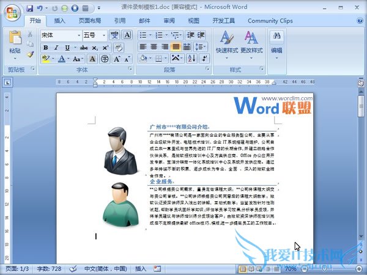Save the document from Quick Access Toolbar
The width and height of the screenshot is (367, 275).
coord(30,9)
